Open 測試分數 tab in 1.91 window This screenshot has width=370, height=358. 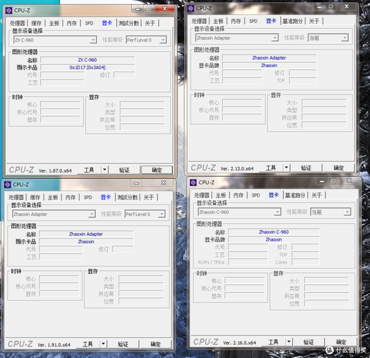[127, 197]
